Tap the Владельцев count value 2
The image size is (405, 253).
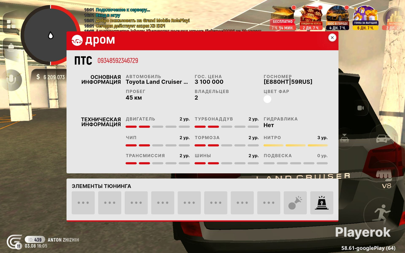click(196, 98)
